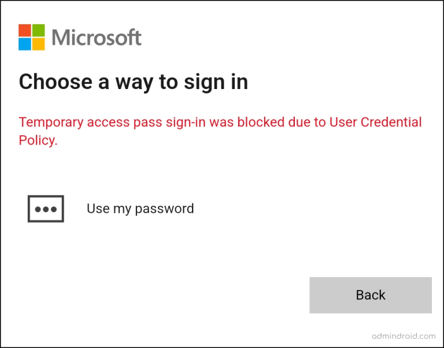The image size is (444, 348).
Task: Click the yellow square in Microsoft logo
Action: [39, 45]
